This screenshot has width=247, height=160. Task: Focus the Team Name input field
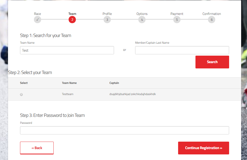(x=67, y=50)
